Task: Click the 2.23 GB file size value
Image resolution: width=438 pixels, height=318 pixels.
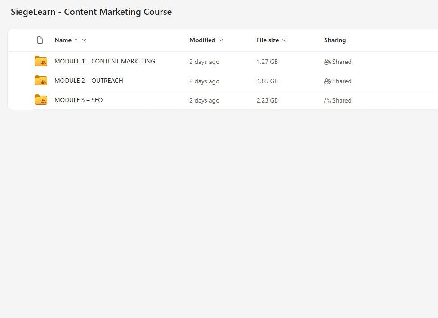Action: point(267,100)
